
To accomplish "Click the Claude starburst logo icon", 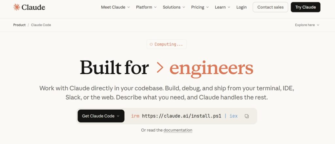I will (x=17, y=7).
